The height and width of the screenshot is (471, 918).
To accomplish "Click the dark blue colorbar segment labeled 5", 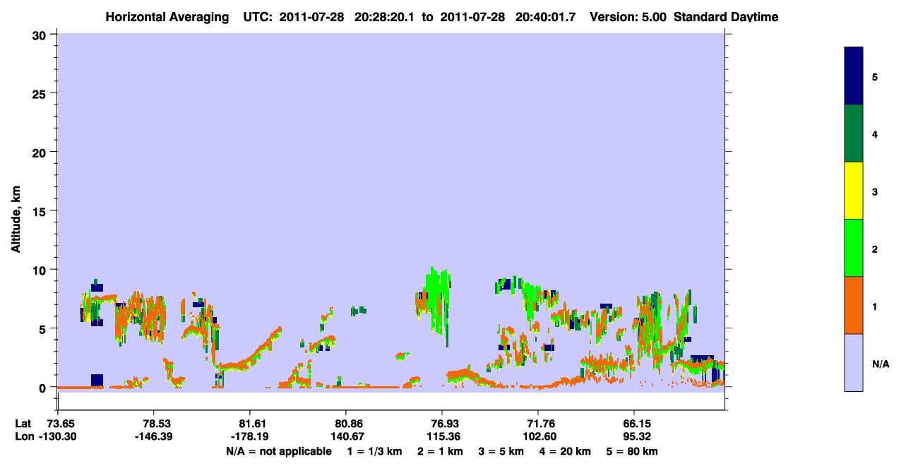I will pos(854,76).
